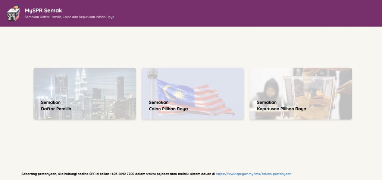Viewport: 382px width, 180px height.
Task: Select the "Daftar Pemilih" label text
Action: pos(56,109)
